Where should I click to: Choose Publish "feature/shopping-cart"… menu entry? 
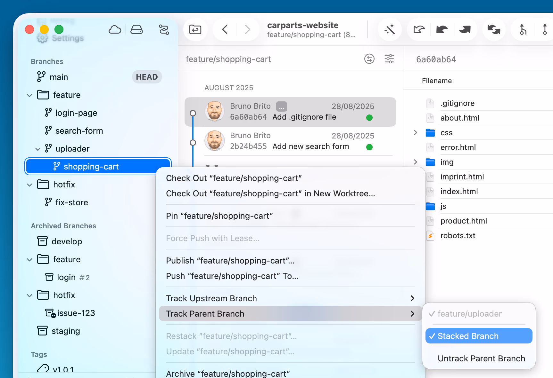pyautogui.click(x=291, y=261)
